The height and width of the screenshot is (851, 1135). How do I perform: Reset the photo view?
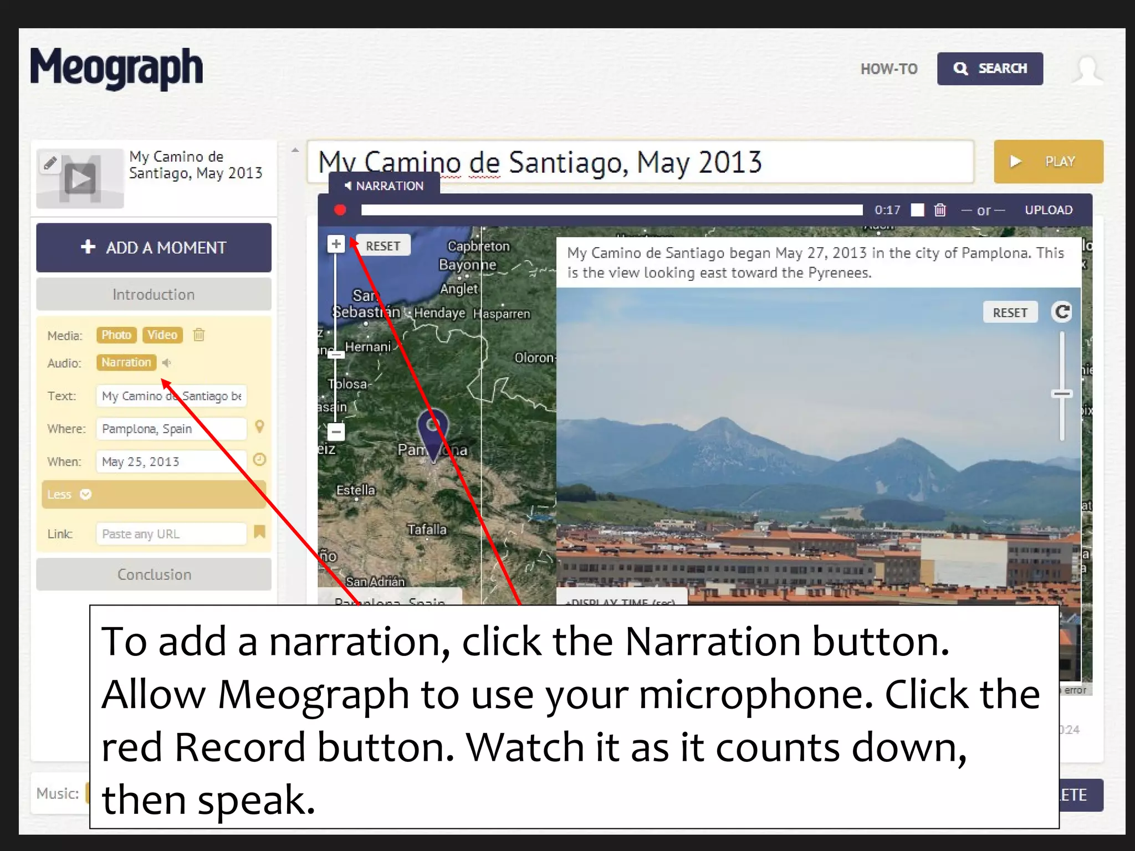point(1010,312)
